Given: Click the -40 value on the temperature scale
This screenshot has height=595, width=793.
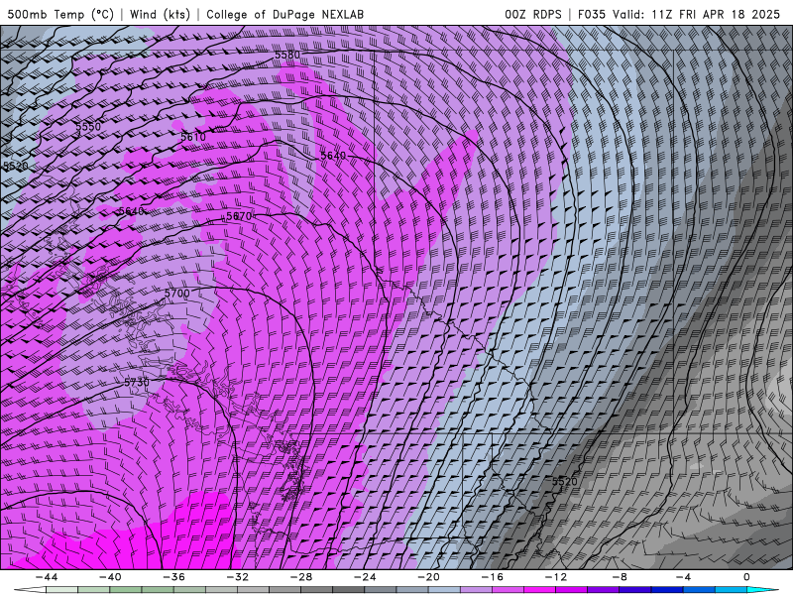Looking at the screenshot, I should click(110, 577).
